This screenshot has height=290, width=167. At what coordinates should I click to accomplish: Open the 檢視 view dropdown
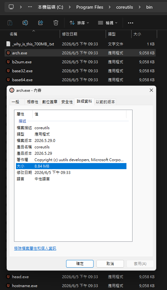108,23
